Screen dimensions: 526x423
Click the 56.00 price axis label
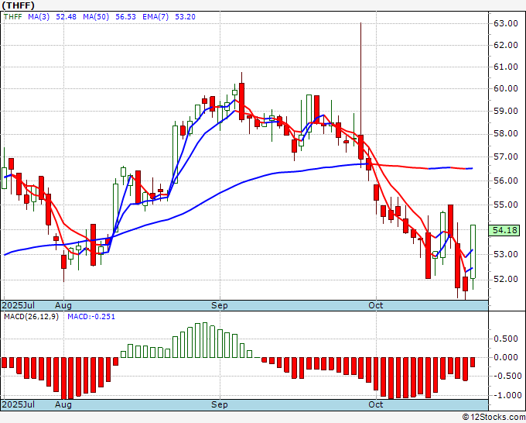click(x=506, y=181)
